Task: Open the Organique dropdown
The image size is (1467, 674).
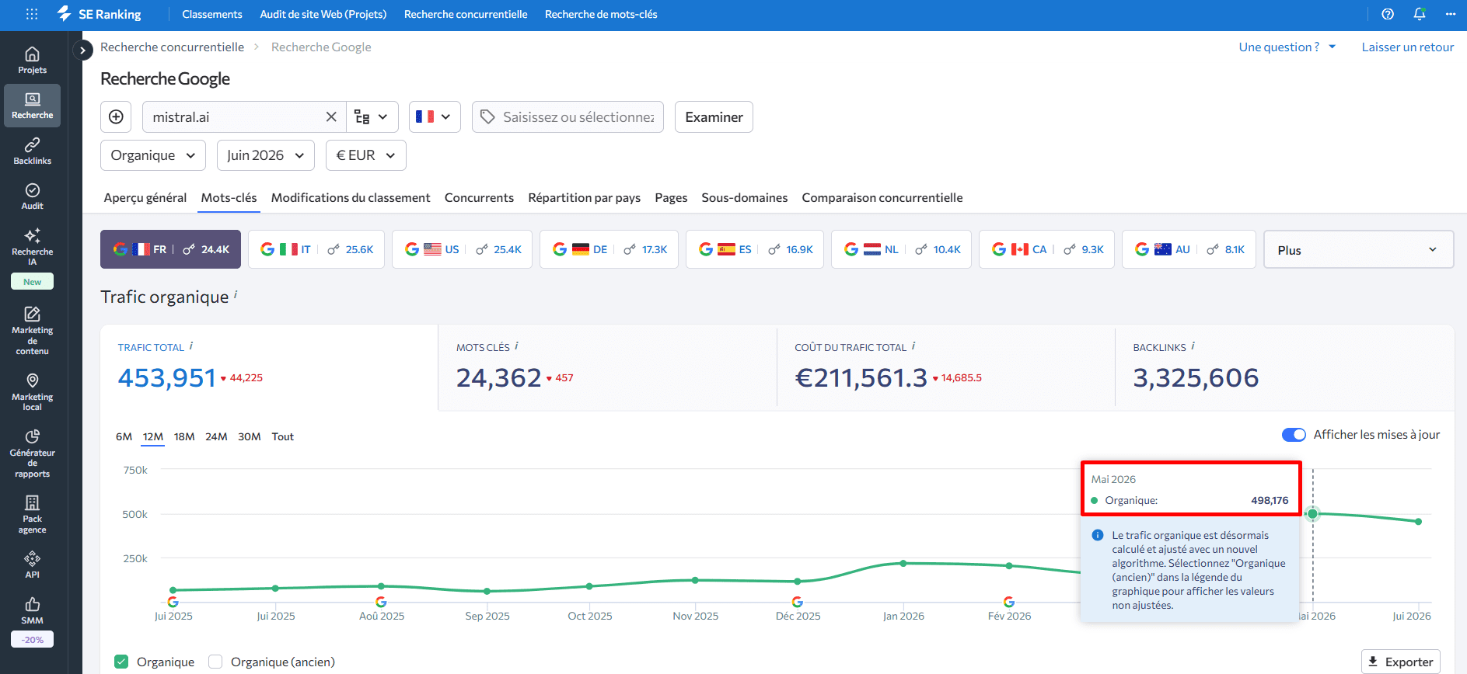Action: 153,155
